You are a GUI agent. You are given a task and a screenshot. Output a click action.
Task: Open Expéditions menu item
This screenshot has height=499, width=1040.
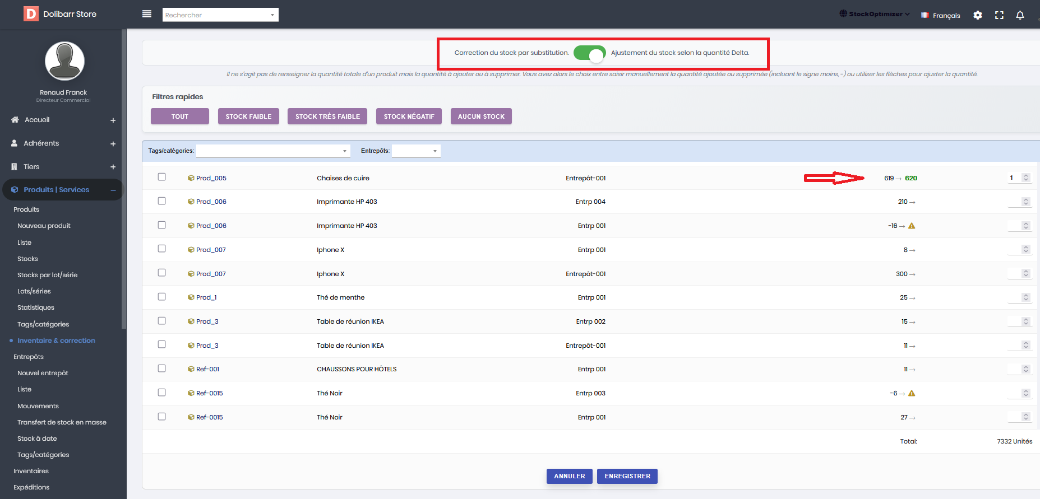tap(31, 487)
